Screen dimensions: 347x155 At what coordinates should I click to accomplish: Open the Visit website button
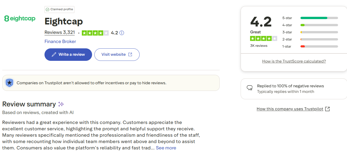click(117, 54)
